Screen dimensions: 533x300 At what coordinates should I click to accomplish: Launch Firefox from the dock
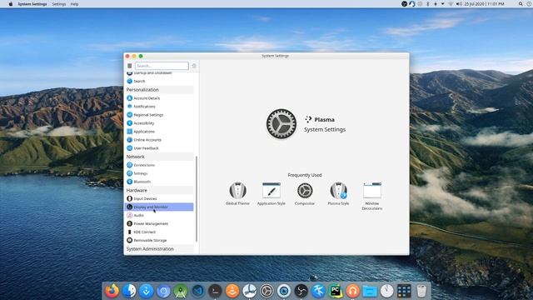(x=112, y=291)
